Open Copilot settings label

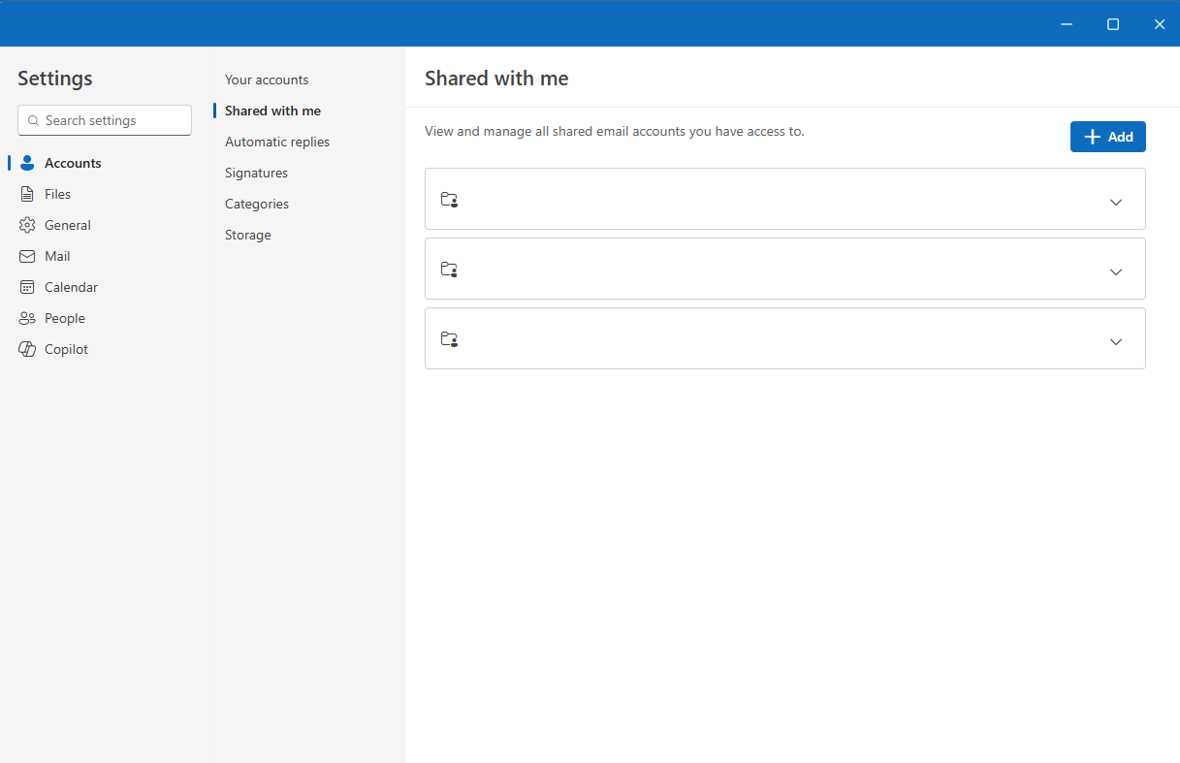(x=66, y=349)
